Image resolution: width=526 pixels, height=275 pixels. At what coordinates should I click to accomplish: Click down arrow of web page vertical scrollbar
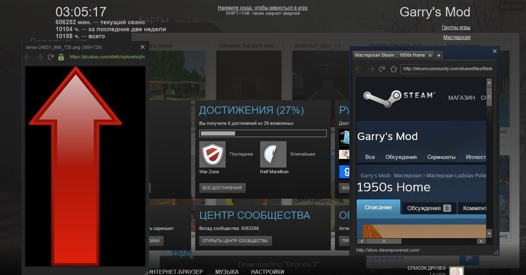pos(489,234)
